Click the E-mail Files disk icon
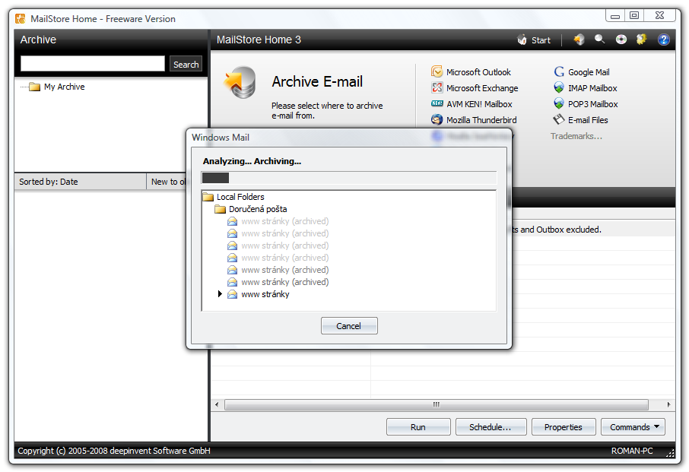Viewport: 689px width, 472px height. pos(558,119)
